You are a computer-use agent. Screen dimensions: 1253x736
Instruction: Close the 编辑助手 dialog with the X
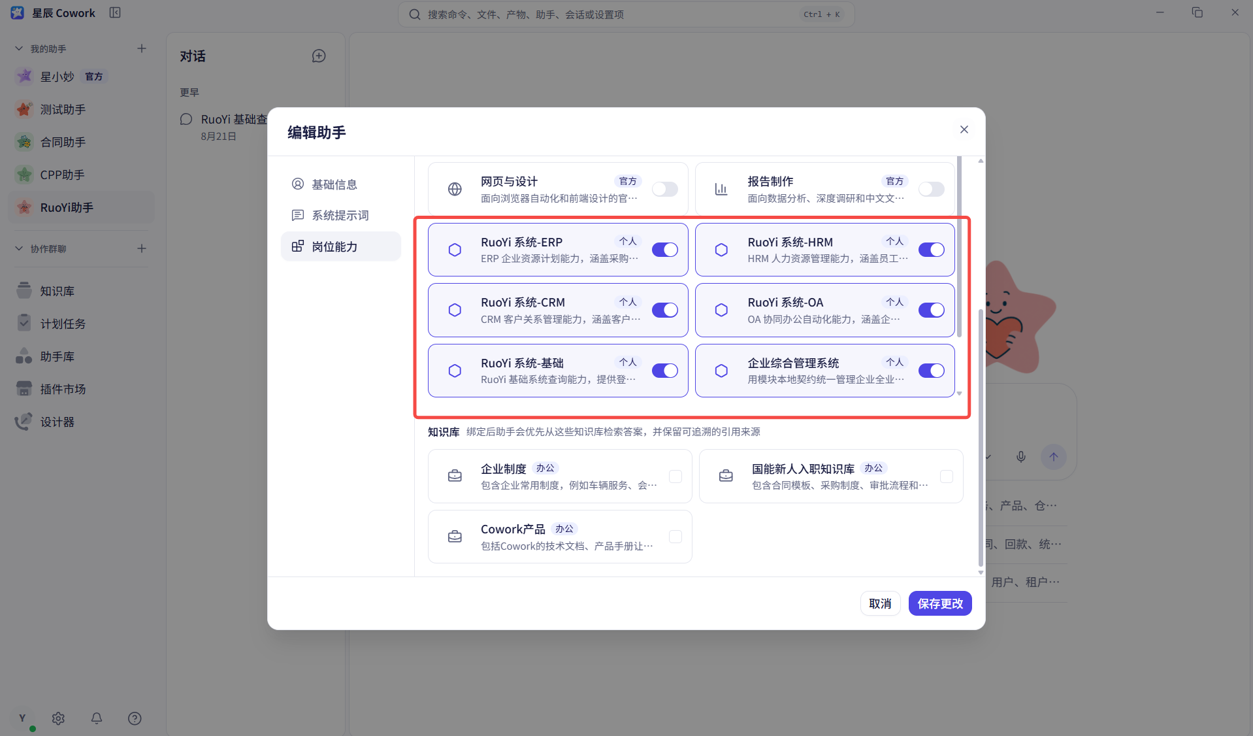964,129
